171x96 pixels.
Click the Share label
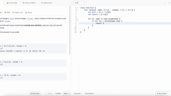click(30, 13)
